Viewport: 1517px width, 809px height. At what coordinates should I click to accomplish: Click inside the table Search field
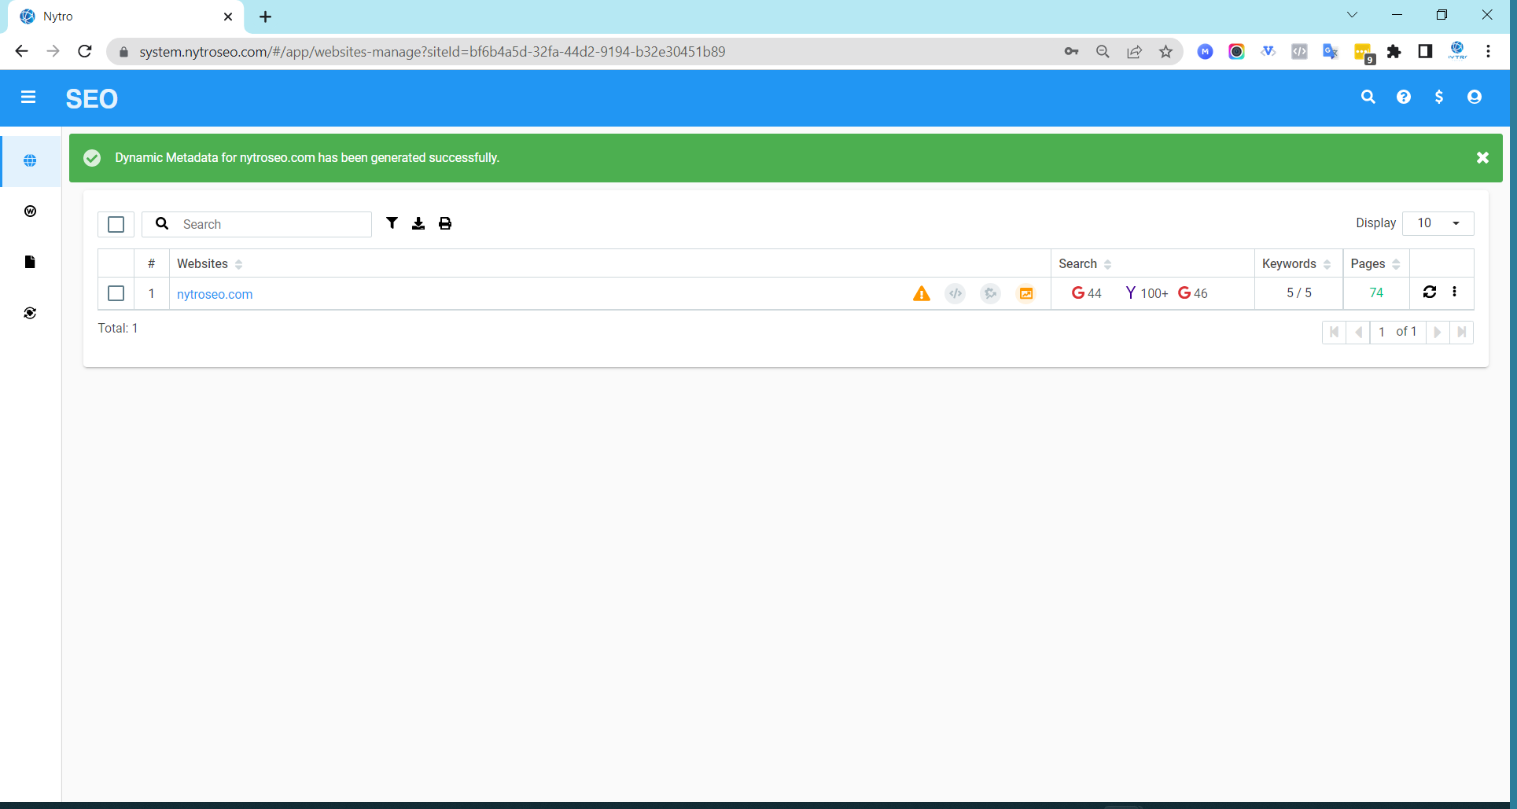click(256, 224)
